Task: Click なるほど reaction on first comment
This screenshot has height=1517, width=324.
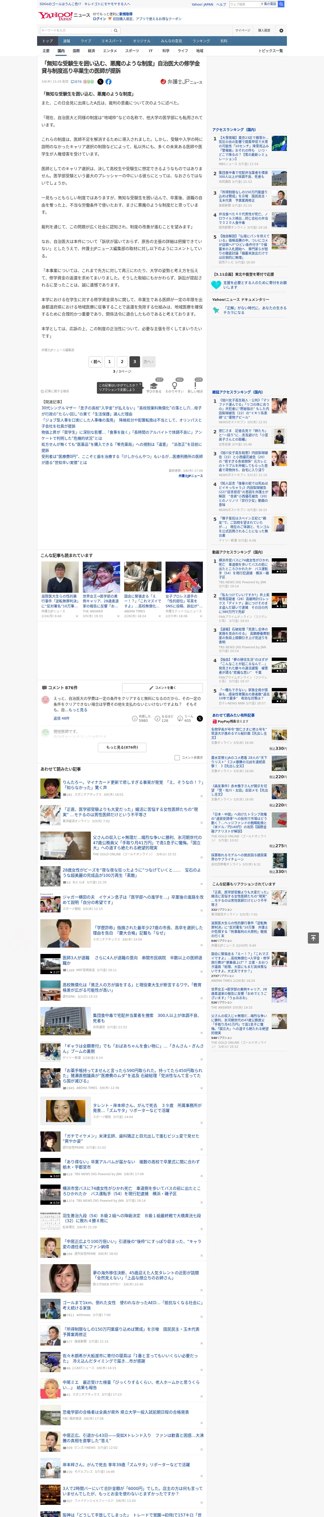Action: (x=164, y=719)
